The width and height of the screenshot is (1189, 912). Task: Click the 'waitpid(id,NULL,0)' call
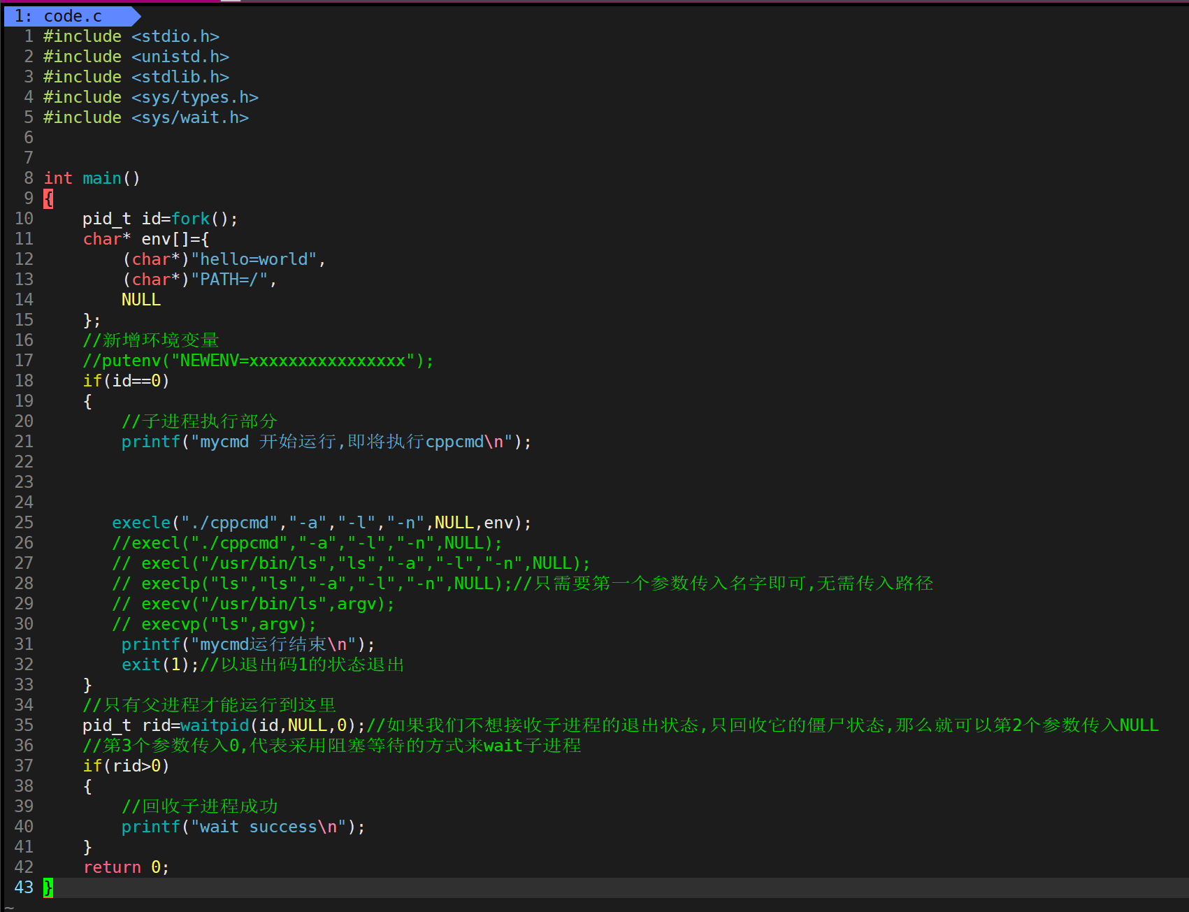[x=268, y=725]
